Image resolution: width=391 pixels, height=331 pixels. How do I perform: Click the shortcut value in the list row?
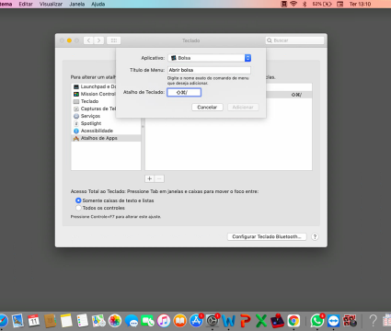pos(296,95)
